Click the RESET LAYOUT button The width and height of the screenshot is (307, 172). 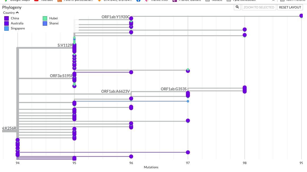(x=290, y=7)
